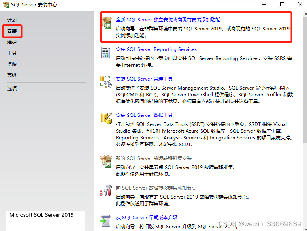
Task: Click the SQL Server 安装中心 title bar icon
Action: point(6,4)
